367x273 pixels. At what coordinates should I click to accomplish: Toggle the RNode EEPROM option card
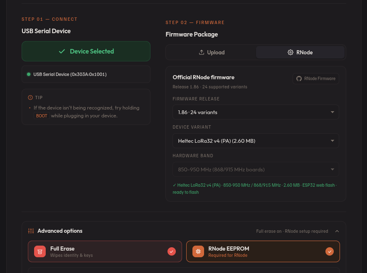point(263,251)
